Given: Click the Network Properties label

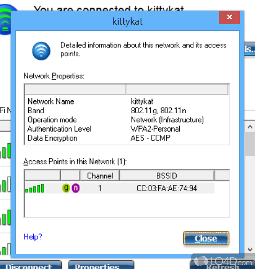Looking at the screenshot, I should (x=54, y=76).
